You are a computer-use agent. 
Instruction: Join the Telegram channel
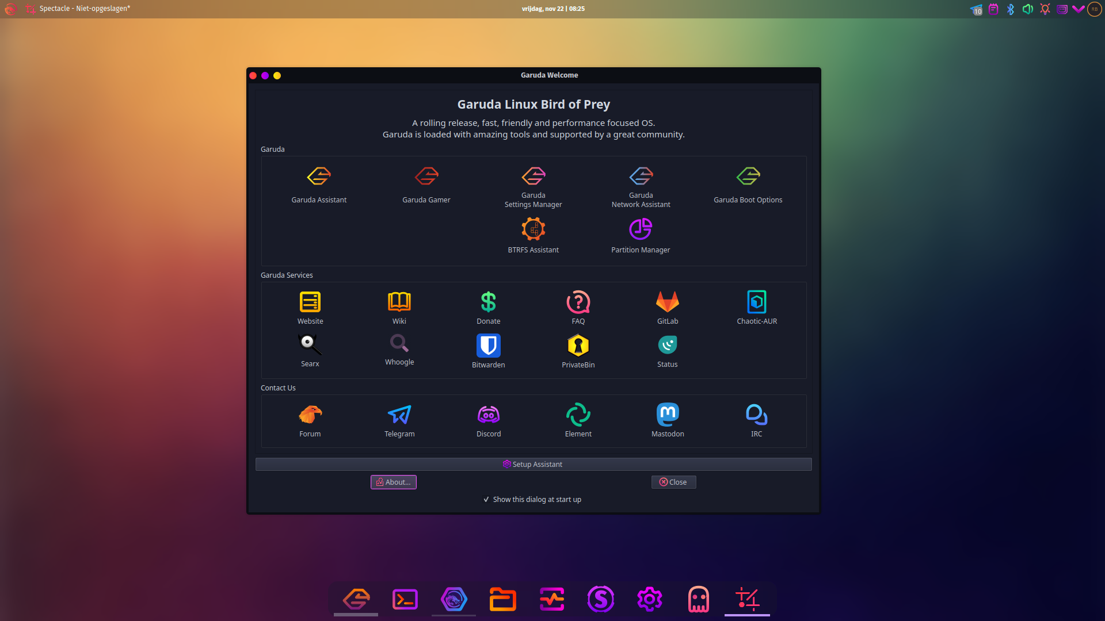tap(399, 421)
